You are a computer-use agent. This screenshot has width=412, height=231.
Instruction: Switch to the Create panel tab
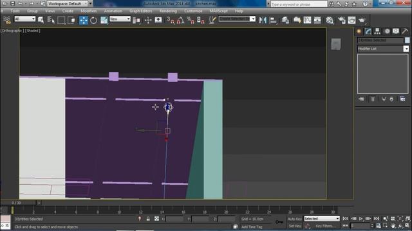coord(359,31)
